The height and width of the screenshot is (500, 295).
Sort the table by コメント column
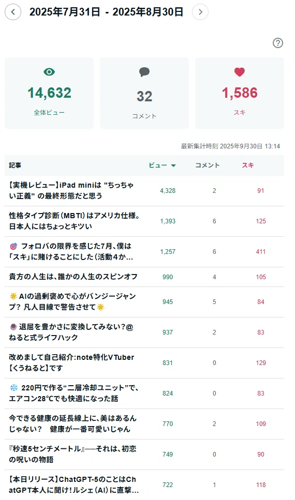(x=208, y=165)
